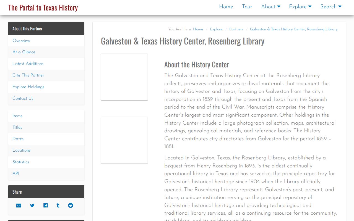The width and height of the screenshot is (354, 221).
Task: Click the About this Partner panel header
Action: coord(46,29)
